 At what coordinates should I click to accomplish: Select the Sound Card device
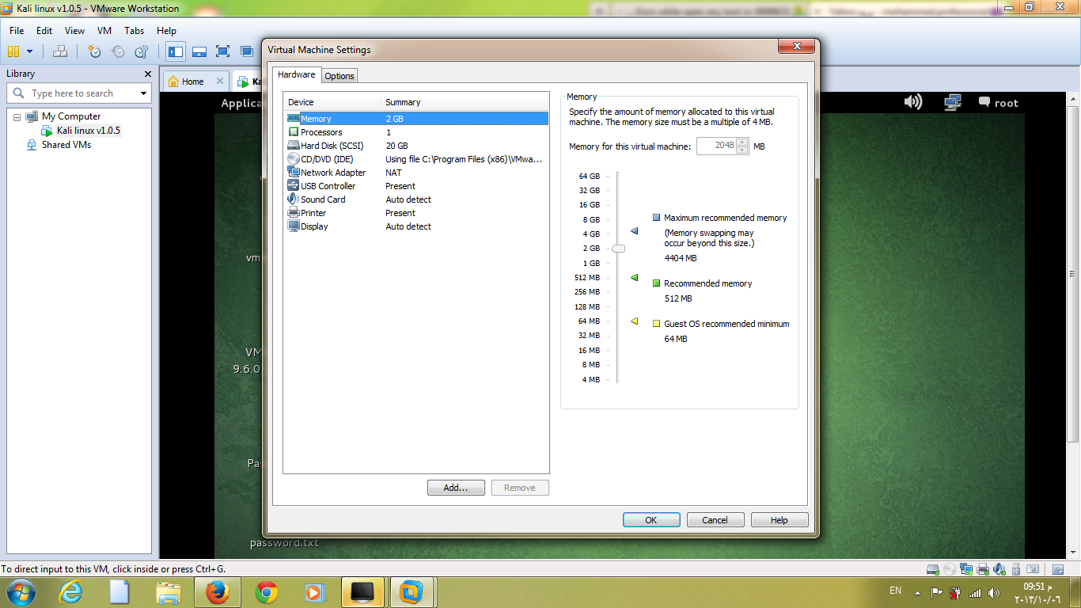pos(417,199)
